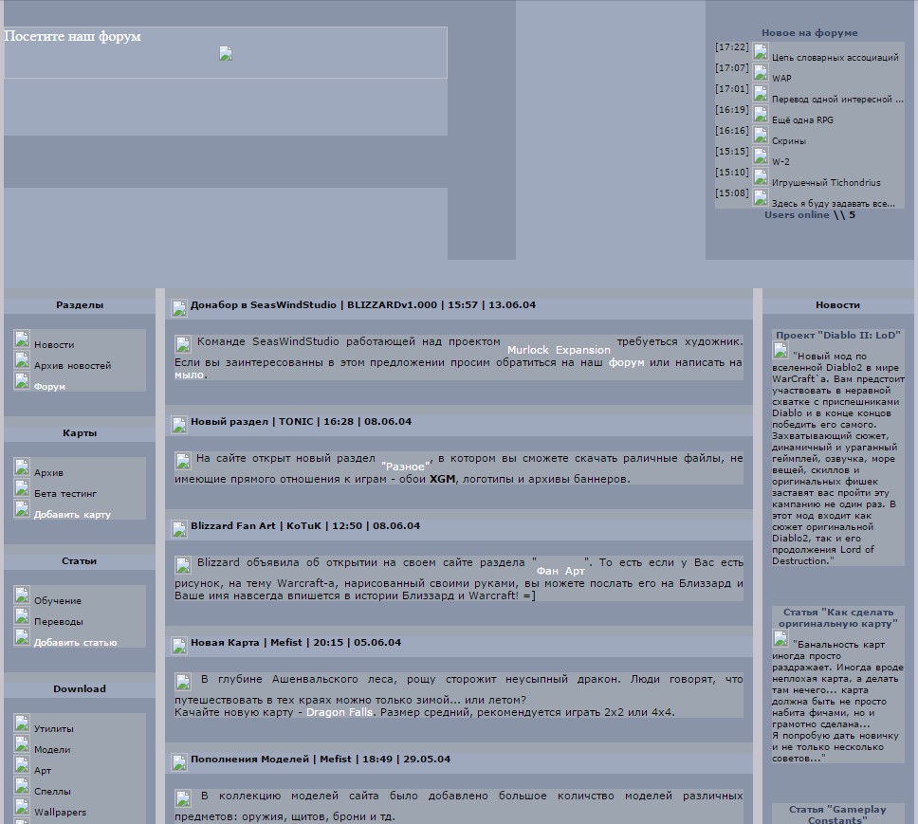
Task: Click the icon before 'Донабор в SeasWindStudio' headline
Action: tap(179, 308)
